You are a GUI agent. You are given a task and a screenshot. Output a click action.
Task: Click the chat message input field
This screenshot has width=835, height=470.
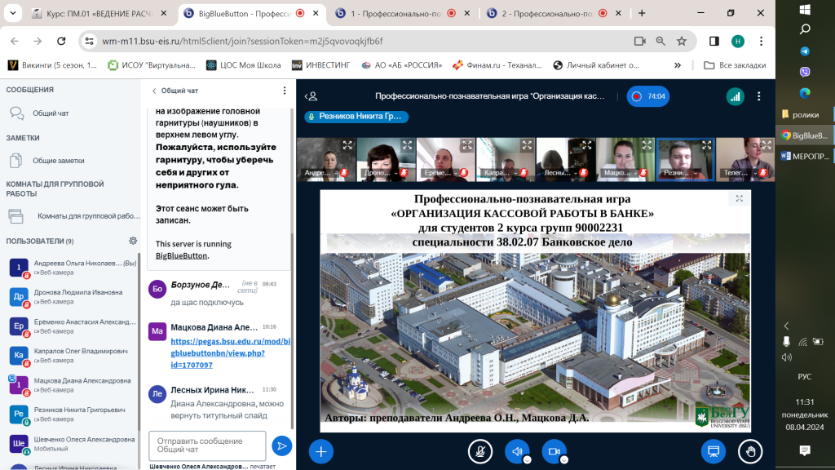[207, 446]
